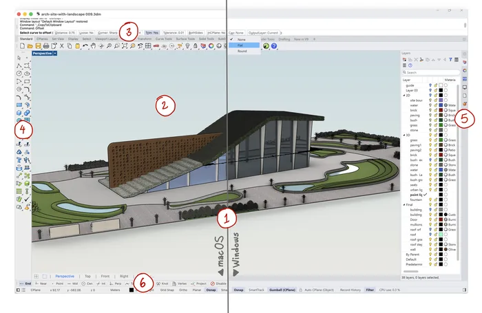482x313 pixels.
Task: Undo the last action with the arrow icon
Action: [x=85, y=46]
